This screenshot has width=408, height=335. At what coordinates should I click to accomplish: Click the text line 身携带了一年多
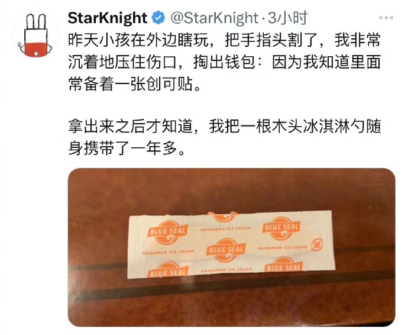pos(127,149)
